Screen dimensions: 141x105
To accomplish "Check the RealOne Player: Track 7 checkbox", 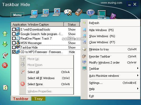I will [x=14, y=38].
